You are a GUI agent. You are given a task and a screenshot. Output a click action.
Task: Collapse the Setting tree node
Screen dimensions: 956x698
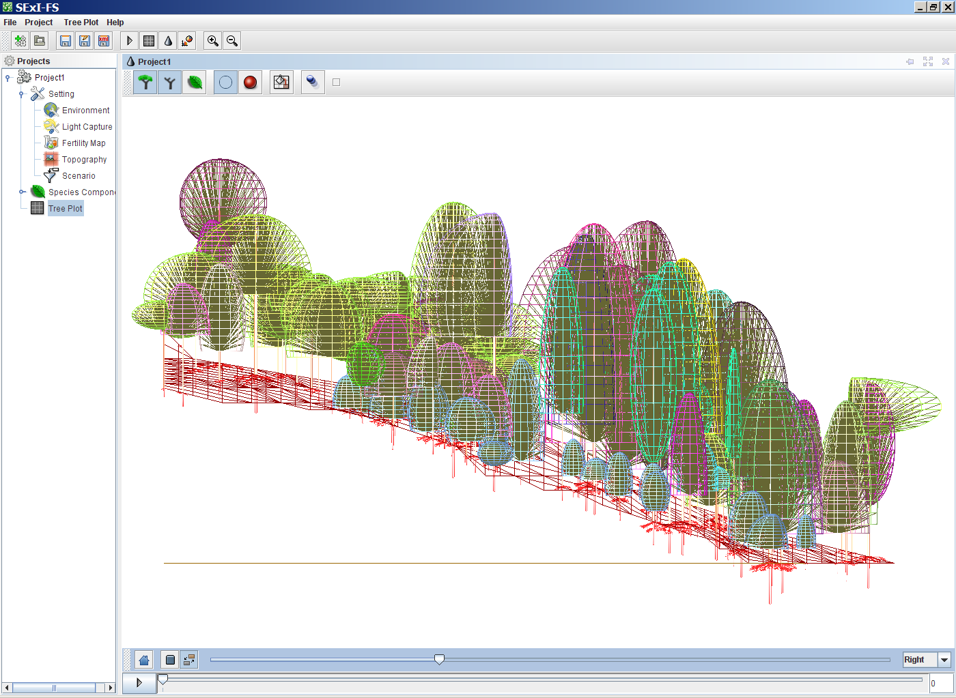(22, 94)
